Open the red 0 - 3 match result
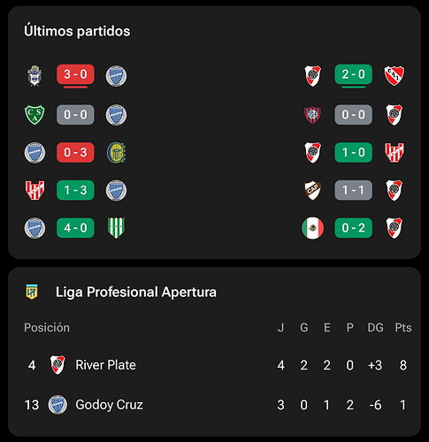Screen dimensions: 429x442 click(x=75, y=152)
